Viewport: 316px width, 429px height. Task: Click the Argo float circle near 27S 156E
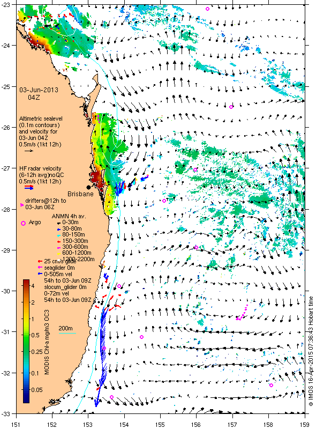click(x=195, y=170)
